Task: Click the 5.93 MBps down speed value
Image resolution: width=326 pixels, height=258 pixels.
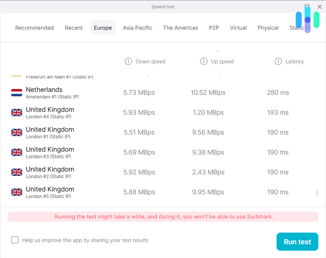Action: (x=139, y=113)
